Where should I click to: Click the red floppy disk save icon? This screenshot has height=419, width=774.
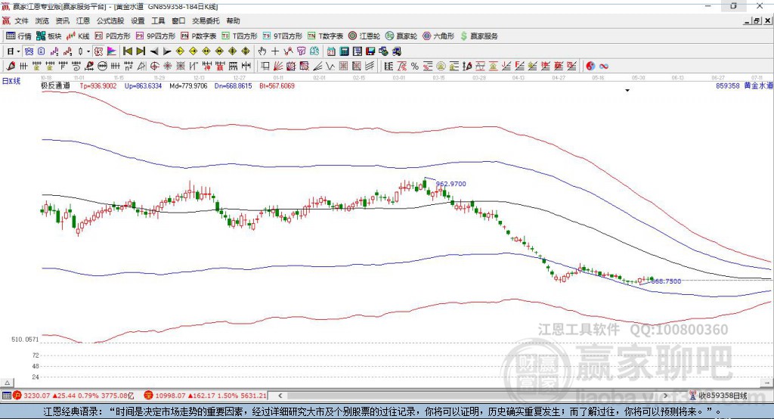370,51
